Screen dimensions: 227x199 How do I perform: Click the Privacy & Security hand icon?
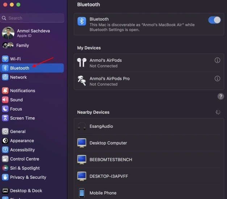click(x=5, y=177)
